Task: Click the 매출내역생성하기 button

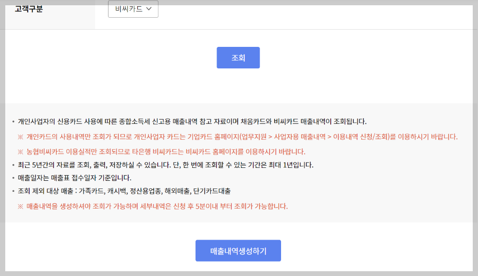Action: pos(238,251)
